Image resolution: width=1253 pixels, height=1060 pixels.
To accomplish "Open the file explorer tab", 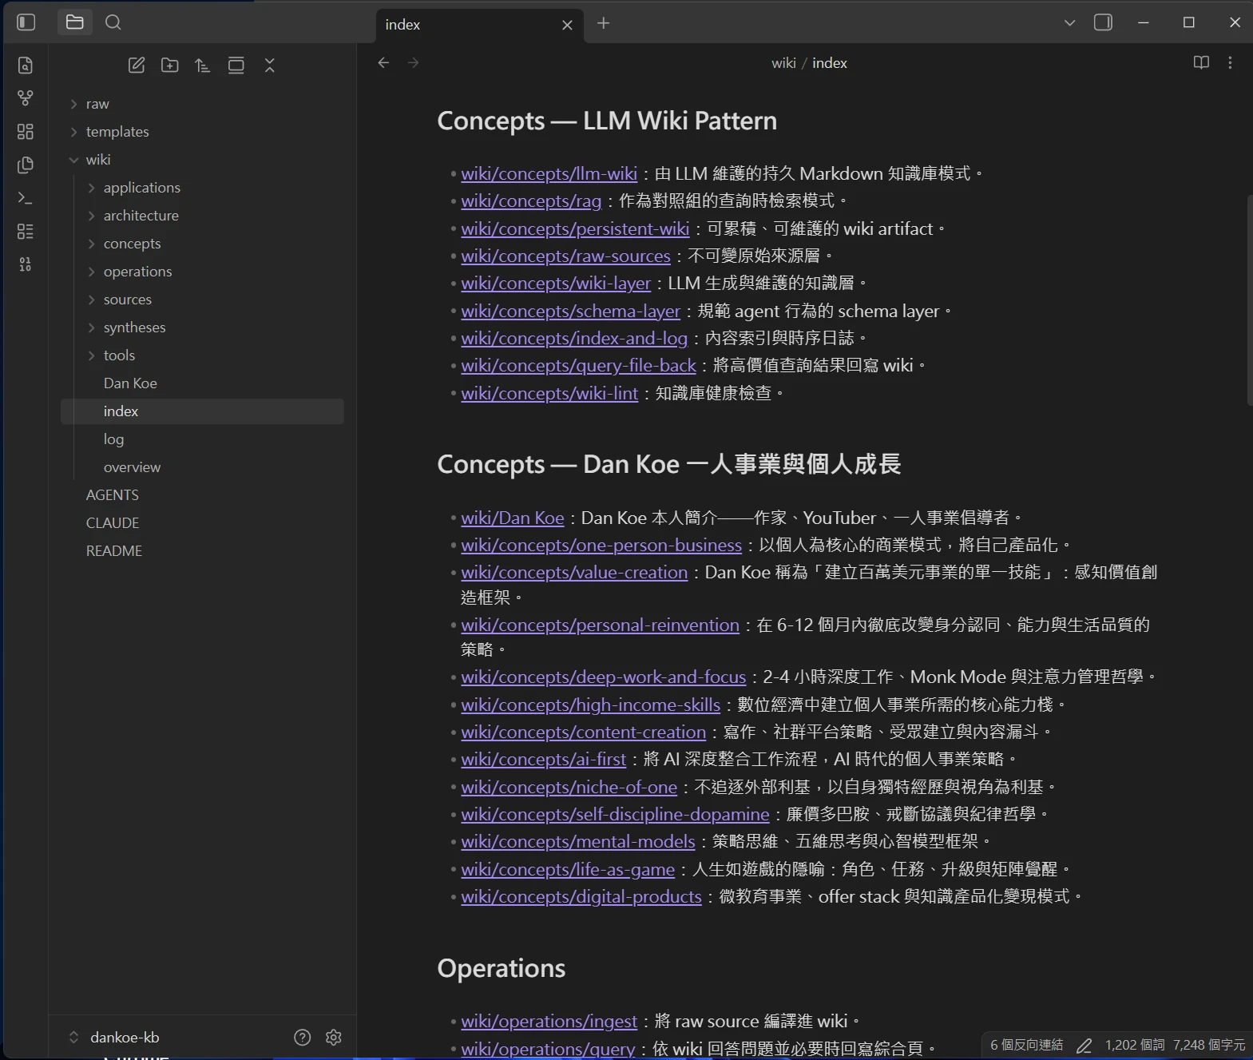I will pos(75,22).
